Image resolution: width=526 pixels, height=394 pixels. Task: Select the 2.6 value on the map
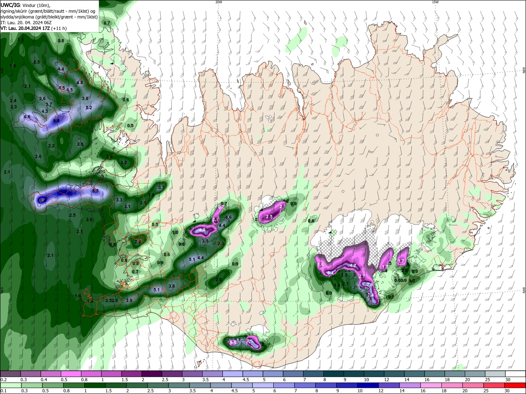tap(38, 157)
